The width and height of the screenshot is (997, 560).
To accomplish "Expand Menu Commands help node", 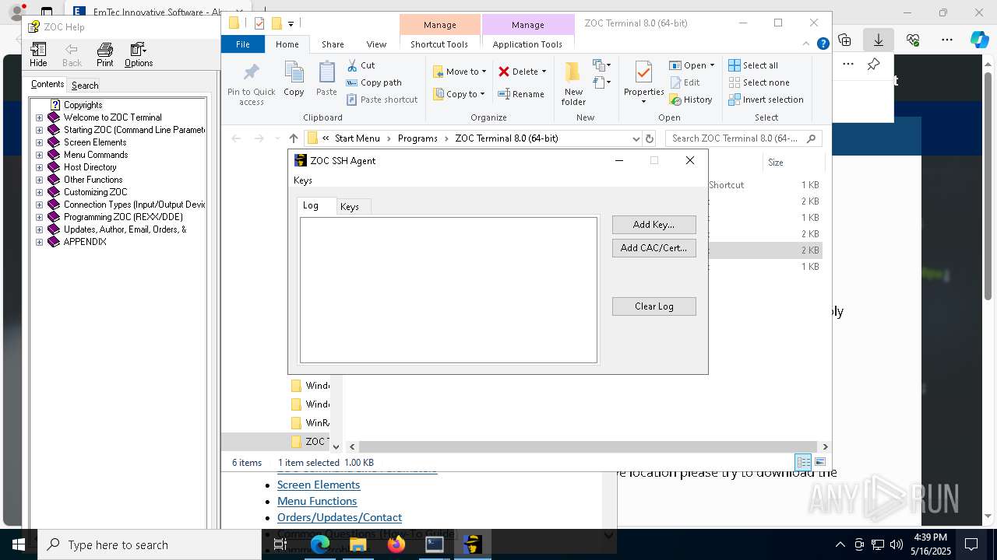I will 39,155.
